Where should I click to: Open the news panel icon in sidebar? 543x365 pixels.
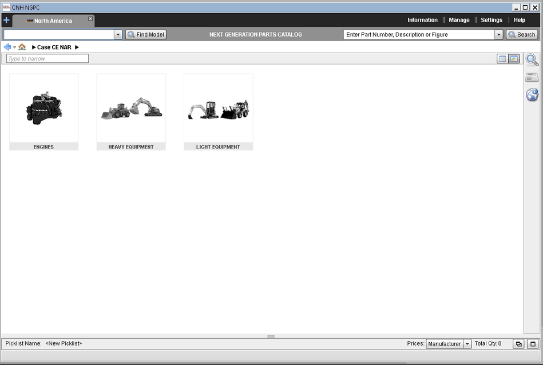point(532,78)
